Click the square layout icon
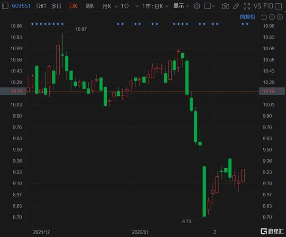This screenshot has height=237, width=286. (208, 6)
